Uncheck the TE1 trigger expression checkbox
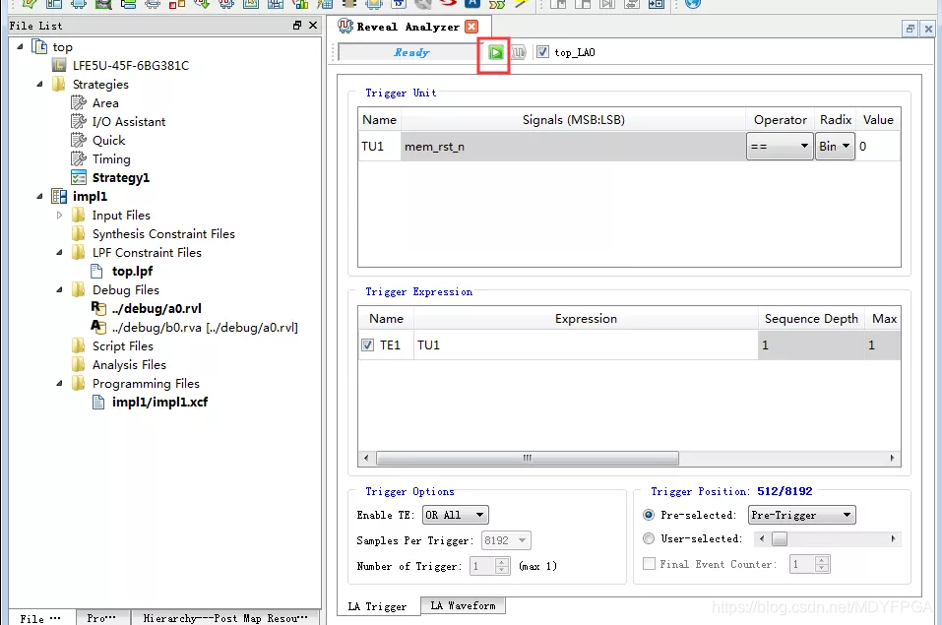942x625 pixels. pyautogui.click(x=368, y=344)
